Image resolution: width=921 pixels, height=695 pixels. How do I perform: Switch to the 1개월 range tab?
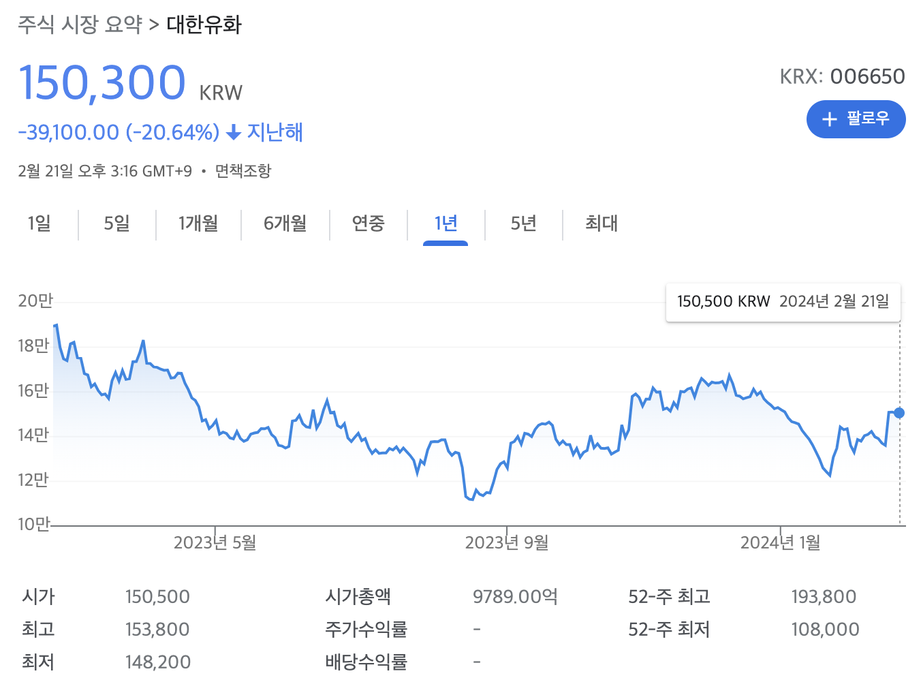[198, 223]
